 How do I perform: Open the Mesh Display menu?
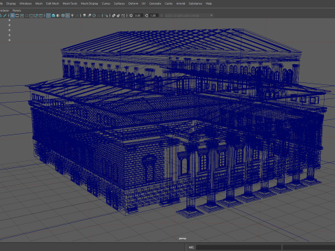point(89,3)
